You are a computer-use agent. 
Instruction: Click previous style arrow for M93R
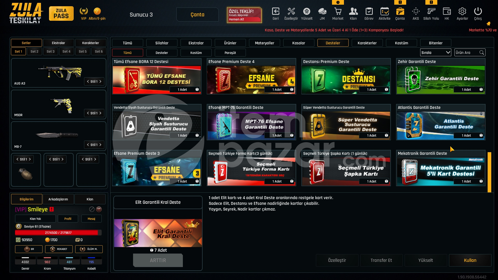click(88, 113)
